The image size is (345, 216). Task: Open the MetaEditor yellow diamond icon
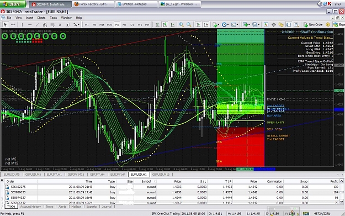[328, 25]
